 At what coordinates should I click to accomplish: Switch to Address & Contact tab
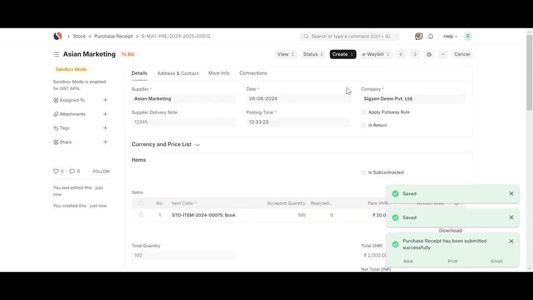(x=178, y=73)
